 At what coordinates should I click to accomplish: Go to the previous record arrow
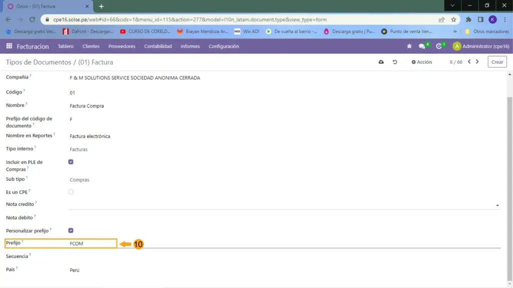[x=469, y=61]
